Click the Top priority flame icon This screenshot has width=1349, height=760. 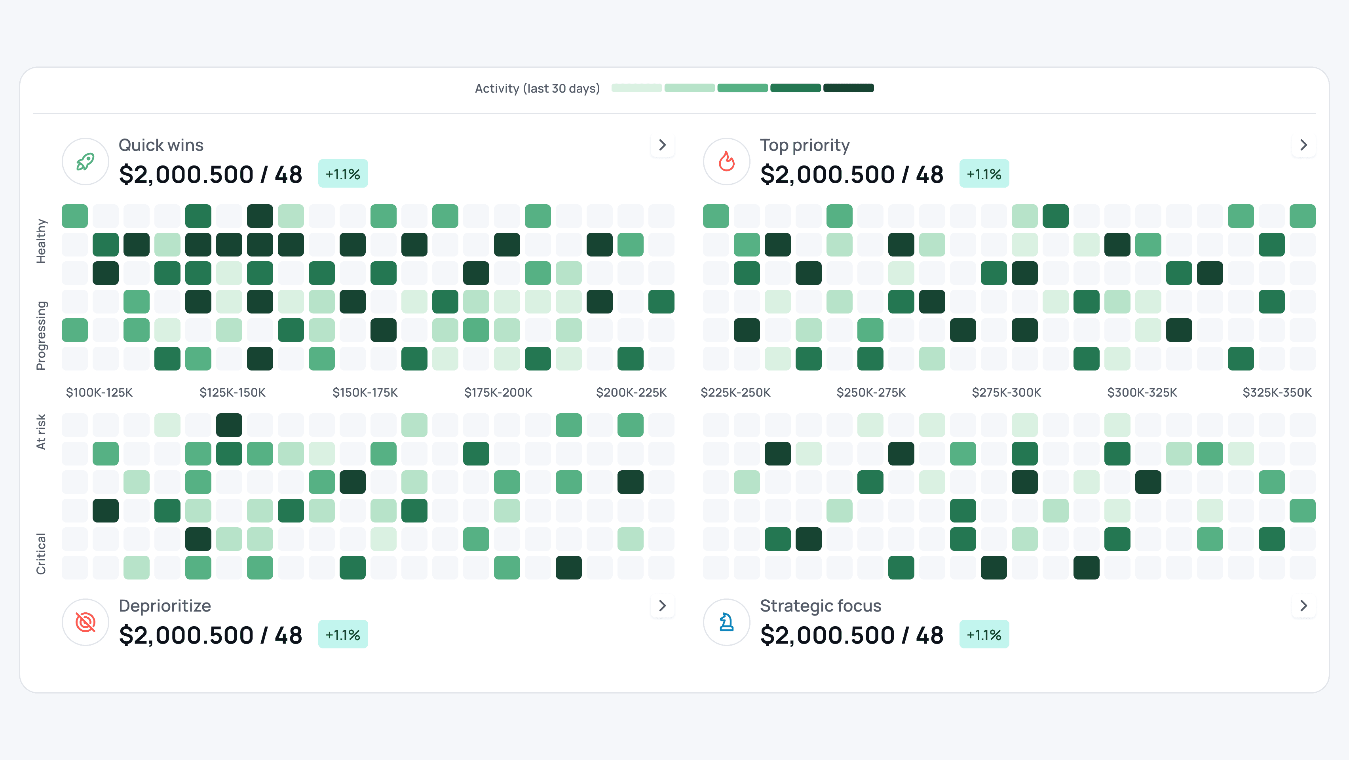point(726,161)
